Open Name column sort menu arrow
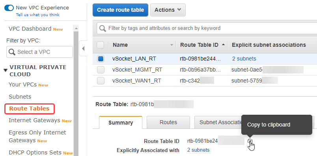 (172, 45)
